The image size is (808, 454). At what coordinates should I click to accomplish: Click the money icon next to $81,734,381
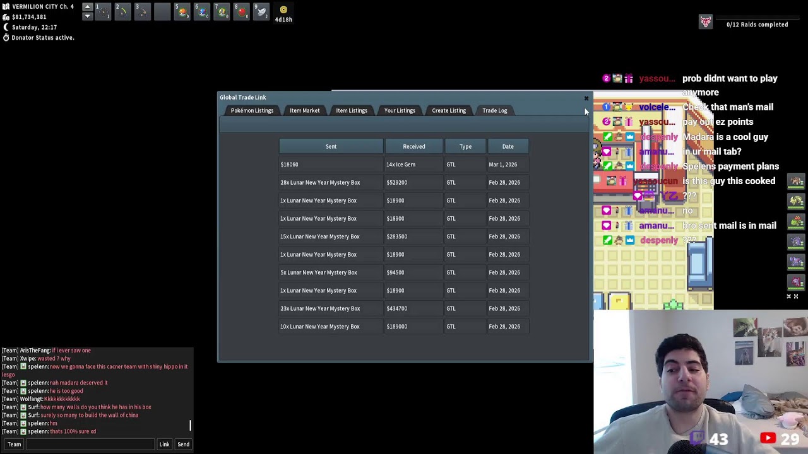[6, 17]
